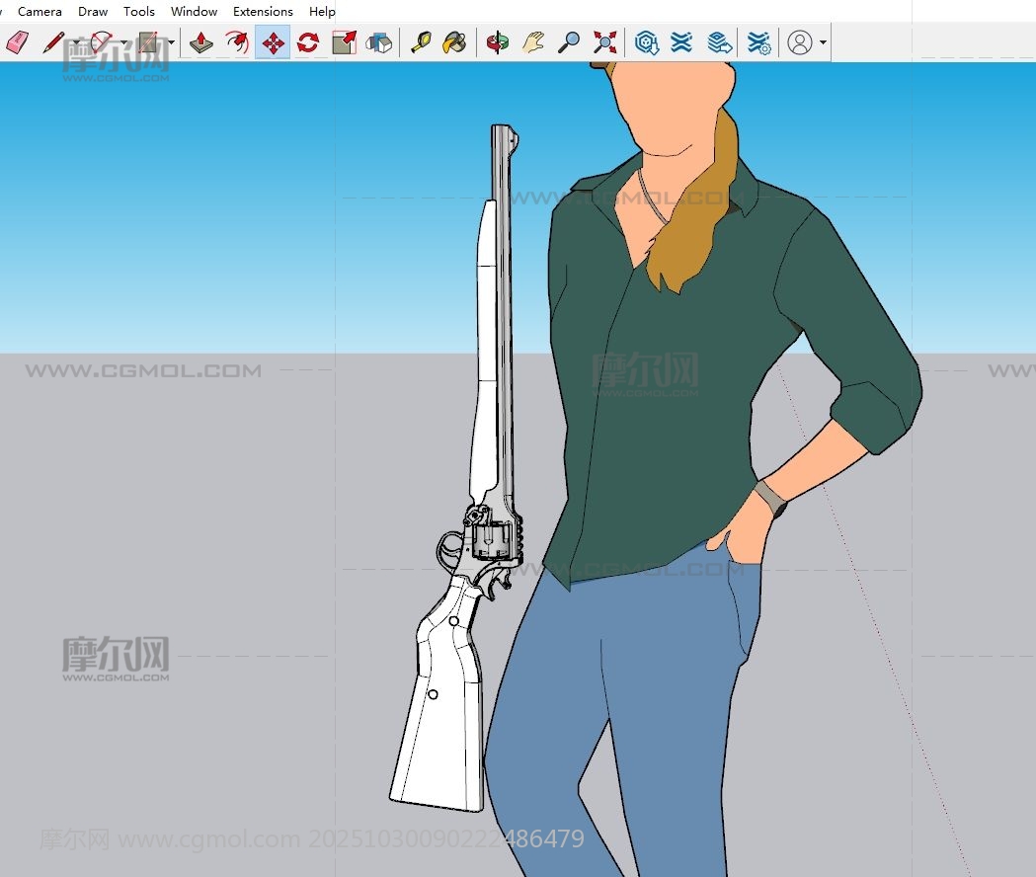Viewport: 1036px width, 877px height.
Task: Pick the Tape Measure tool
Action: pos(421,42)
